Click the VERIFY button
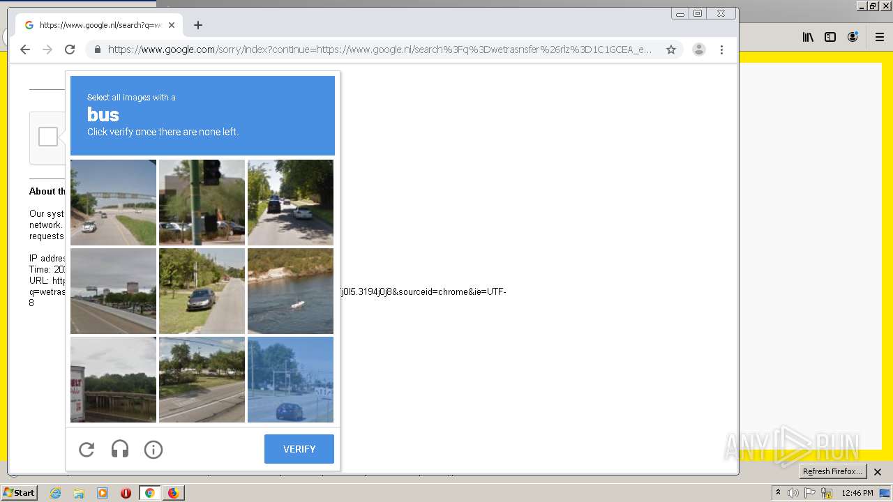Image resolution: width=893 pixels, height=502 pixels. (x=299, y=449)
